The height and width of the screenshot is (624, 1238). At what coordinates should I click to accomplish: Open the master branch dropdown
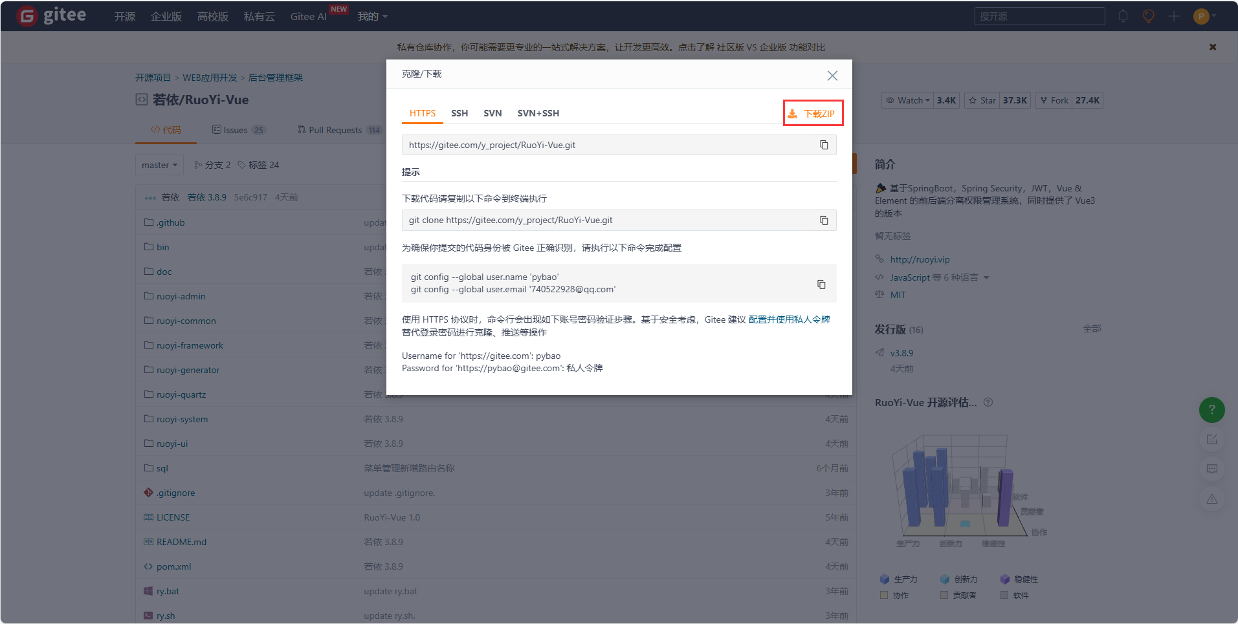[159, 165]
